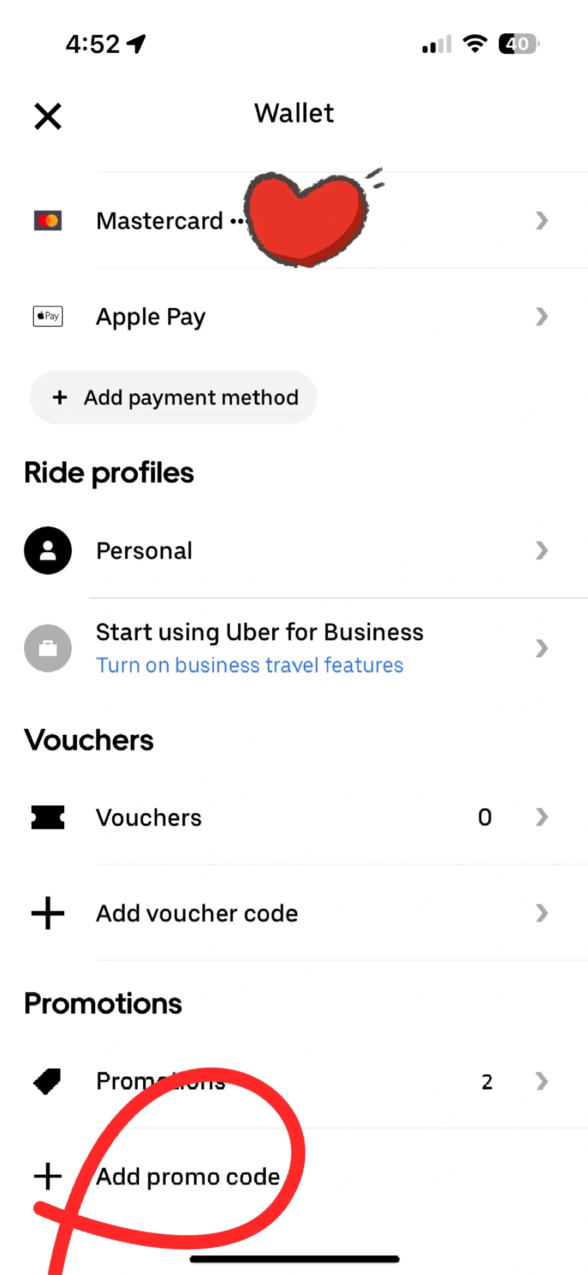Tap the Mastercard logo icon
The height and width of the screenshot is (1275, 588).
tap(48, 221)
